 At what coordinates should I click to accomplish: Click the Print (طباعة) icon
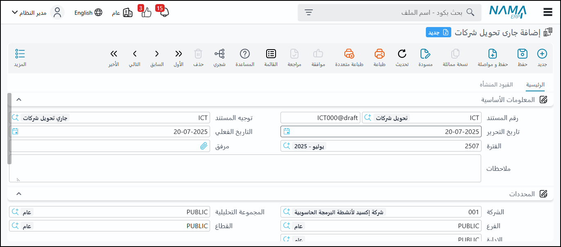380,54
